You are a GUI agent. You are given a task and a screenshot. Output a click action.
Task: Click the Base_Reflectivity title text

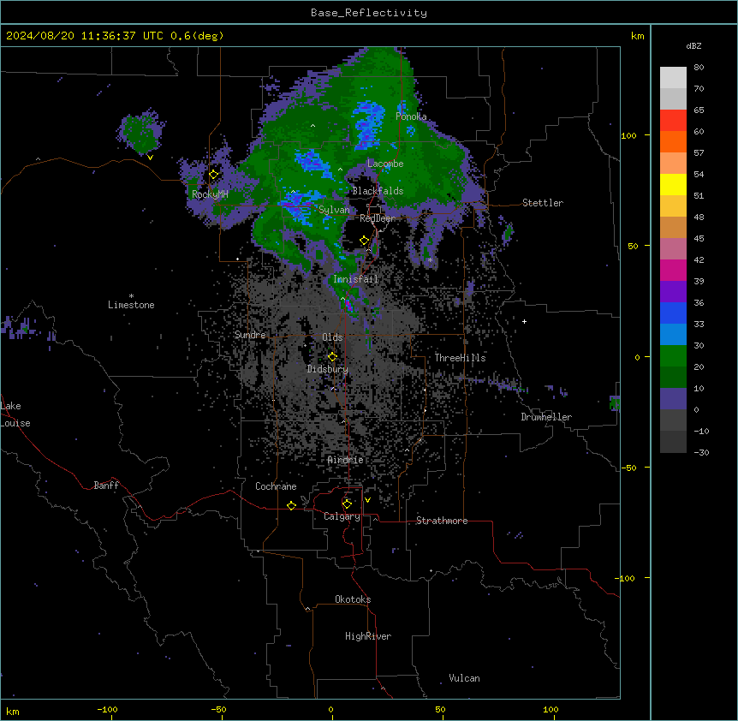[369, 13]
